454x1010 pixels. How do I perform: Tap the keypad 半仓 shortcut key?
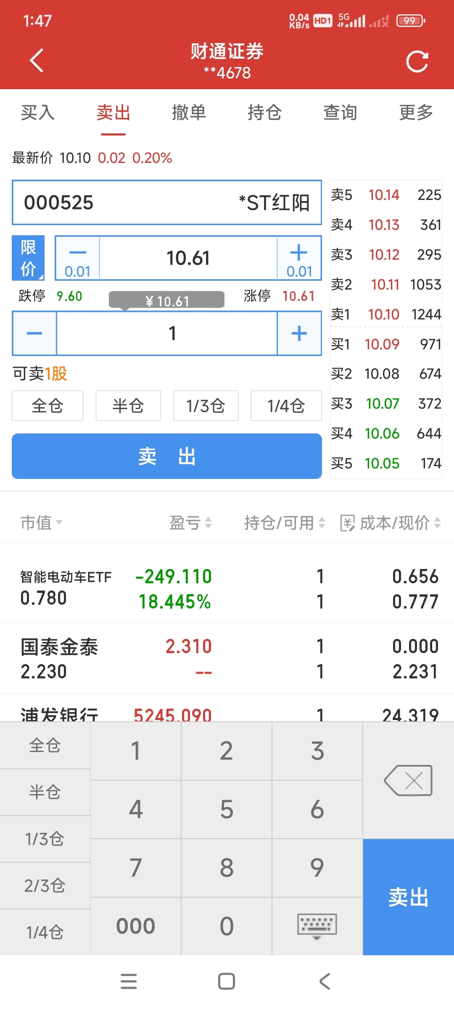coord(45,792)
